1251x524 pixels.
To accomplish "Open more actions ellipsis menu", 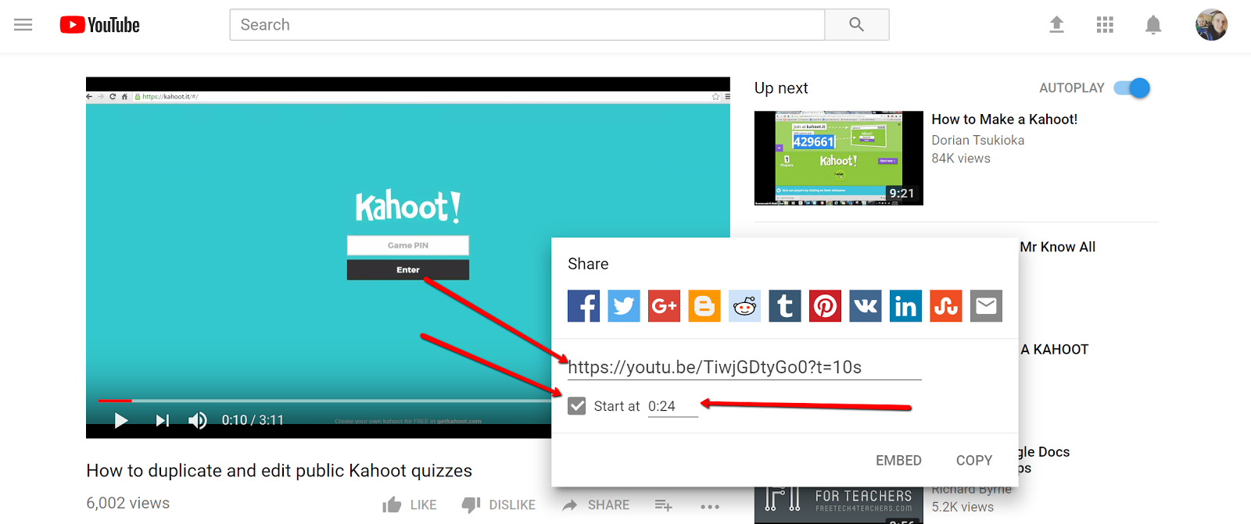I will [710, 506].
